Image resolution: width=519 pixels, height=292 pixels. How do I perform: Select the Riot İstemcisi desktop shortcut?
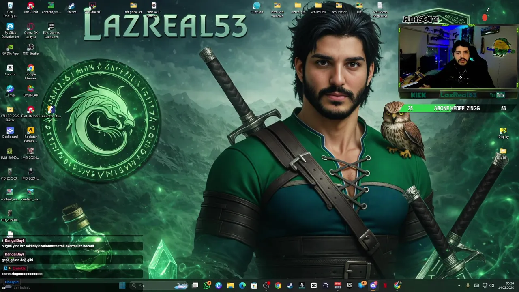pos(30,112)
